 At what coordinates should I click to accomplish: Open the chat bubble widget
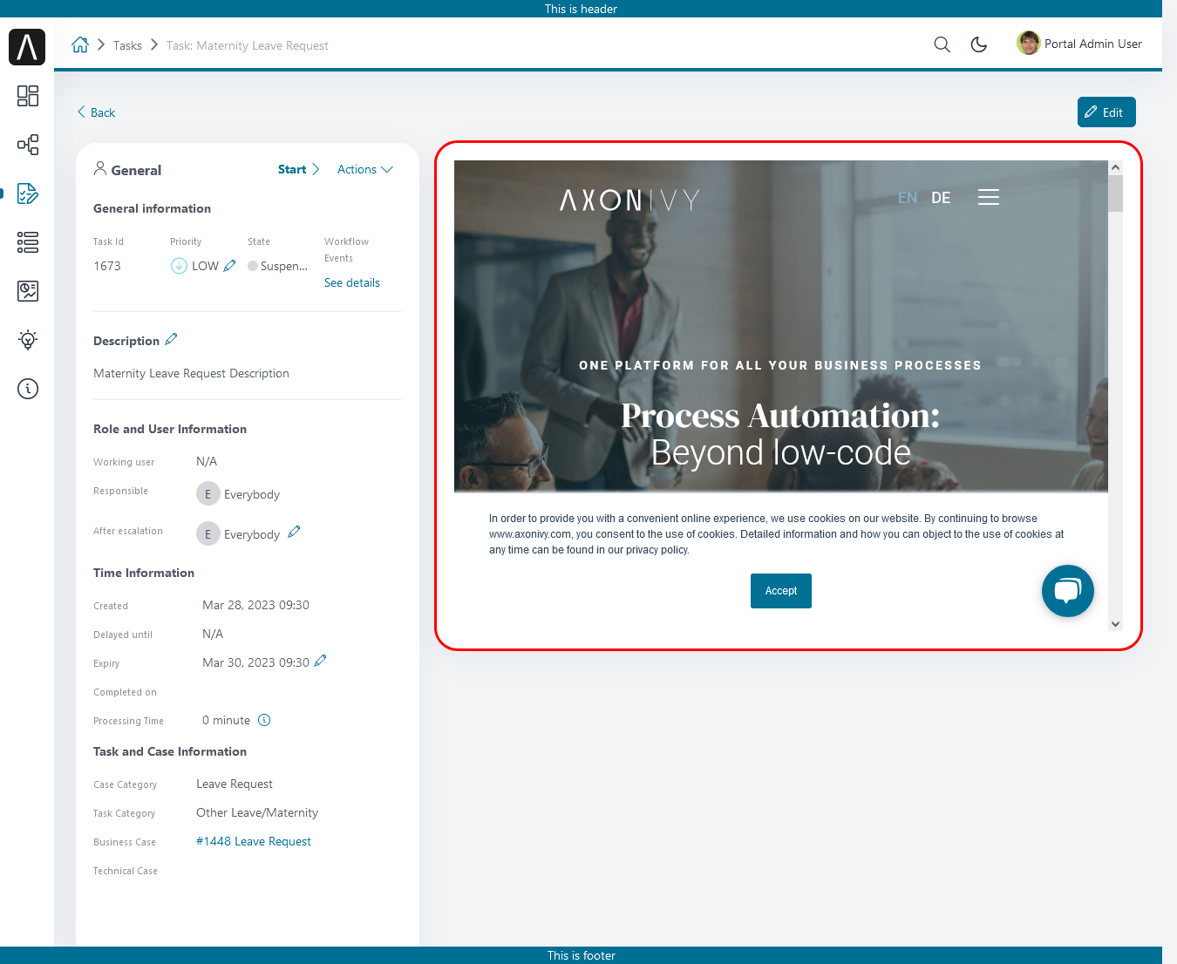tap(1068, 591)
